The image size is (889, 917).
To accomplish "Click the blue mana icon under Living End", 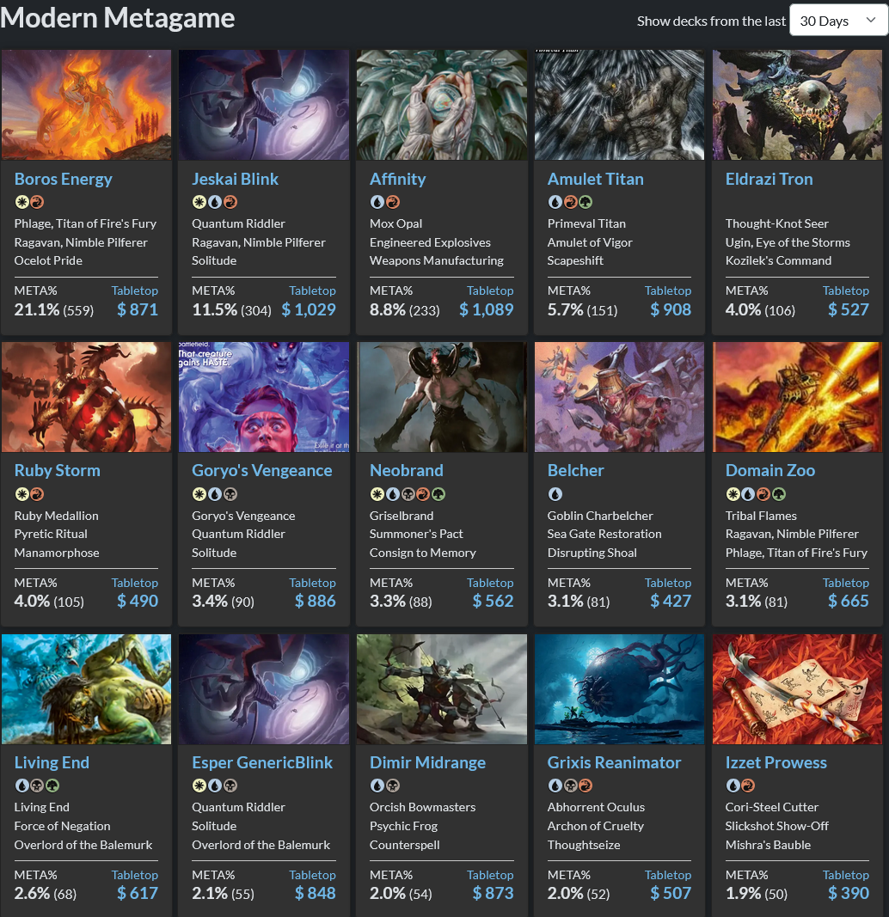I will [x=21, y=786].
